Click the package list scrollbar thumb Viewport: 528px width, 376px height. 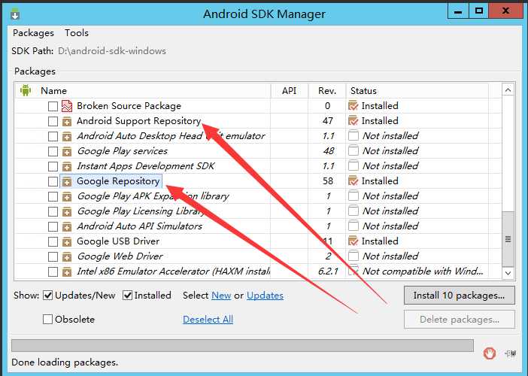pyautogui.click(x=508, y=239)
